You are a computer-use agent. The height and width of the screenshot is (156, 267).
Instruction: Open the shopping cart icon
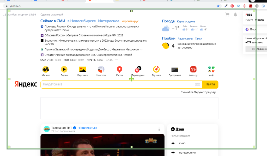pyautogui.click(x=227, y=15)
